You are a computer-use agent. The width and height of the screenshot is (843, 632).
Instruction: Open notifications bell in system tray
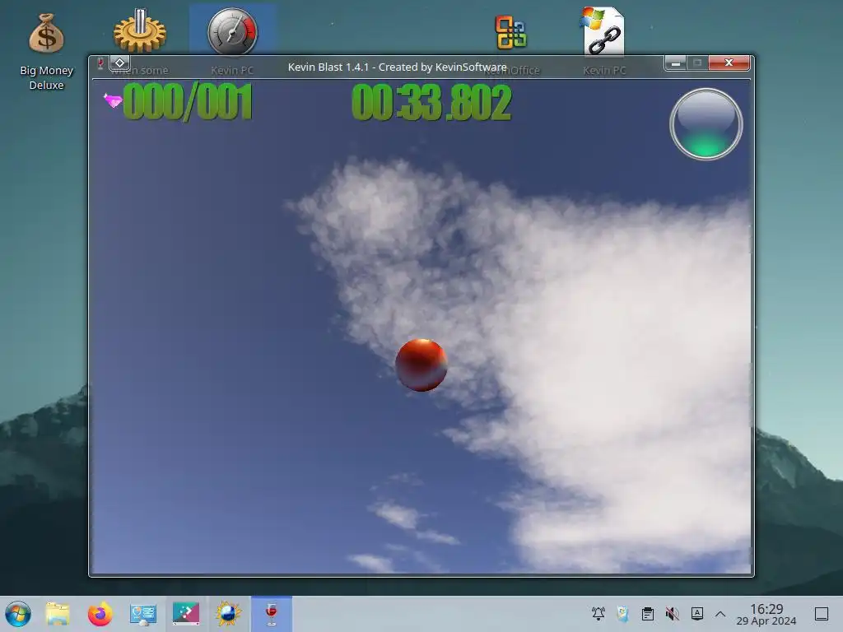point(598,613)
